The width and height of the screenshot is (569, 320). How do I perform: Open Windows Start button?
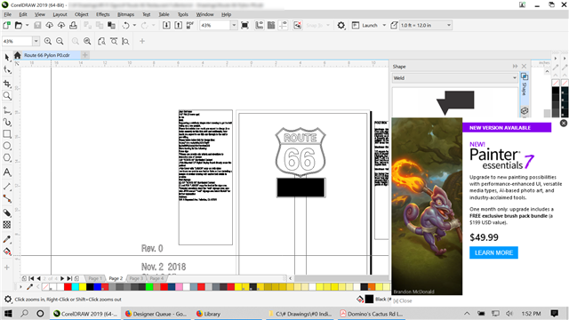(x=8, y=314)
